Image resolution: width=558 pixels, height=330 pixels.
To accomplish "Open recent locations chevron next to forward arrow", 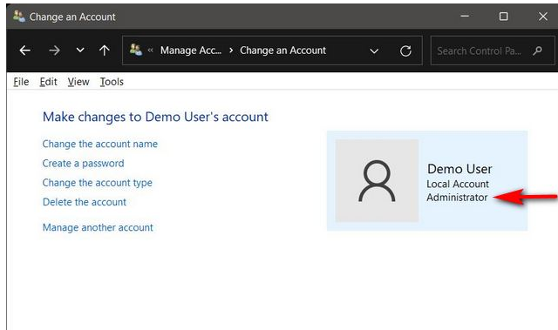I will coord(80,51).
